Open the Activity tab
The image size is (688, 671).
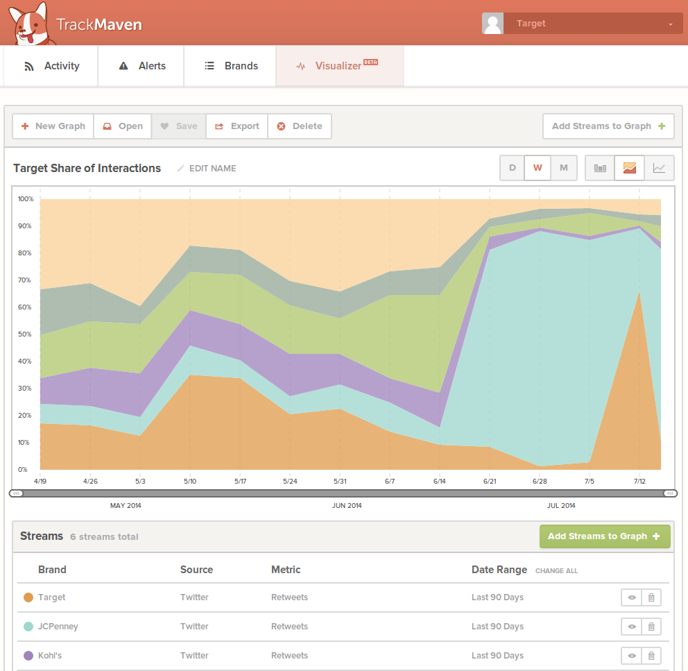[x=51, y=66]
